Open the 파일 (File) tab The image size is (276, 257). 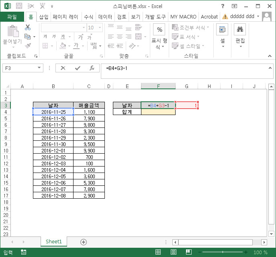[12, 17]
